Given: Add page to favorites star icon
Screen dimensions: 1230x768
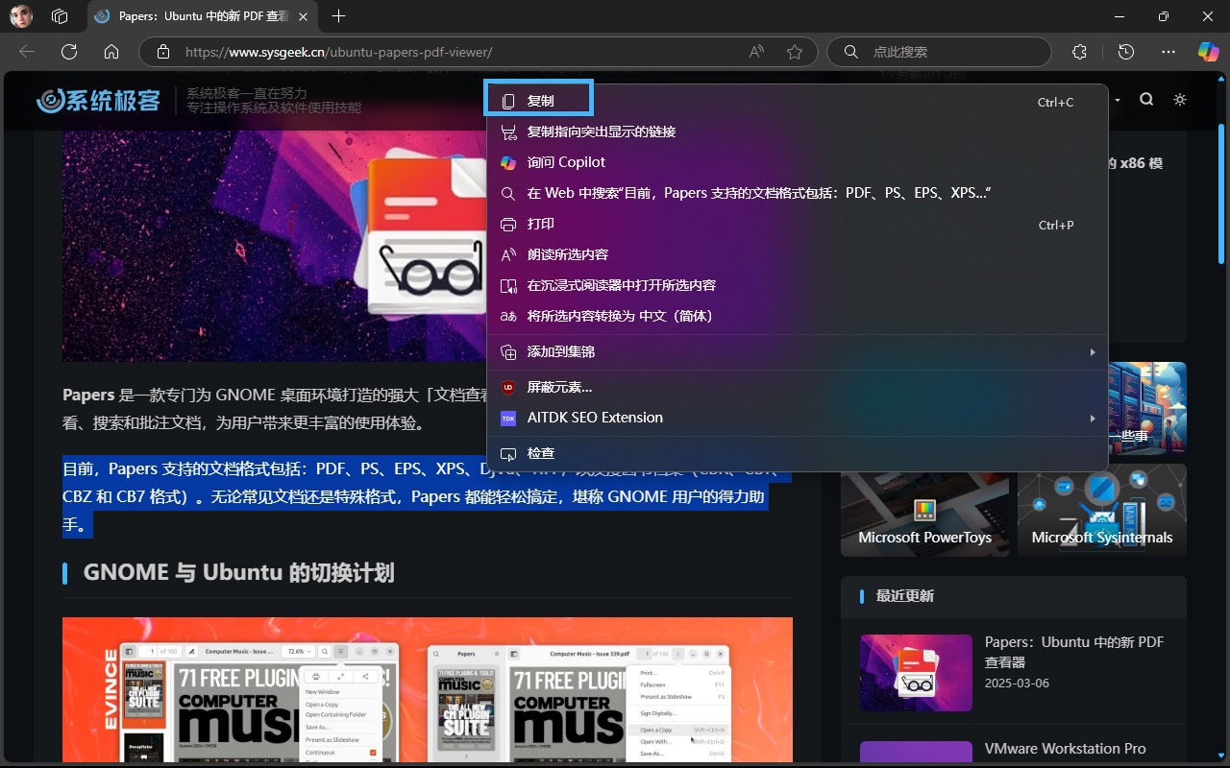Looking at the screenshot, I should tap(795, 52).
